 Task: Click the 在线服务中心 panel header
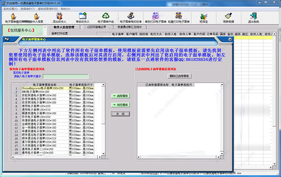click(x=21, y=30)
